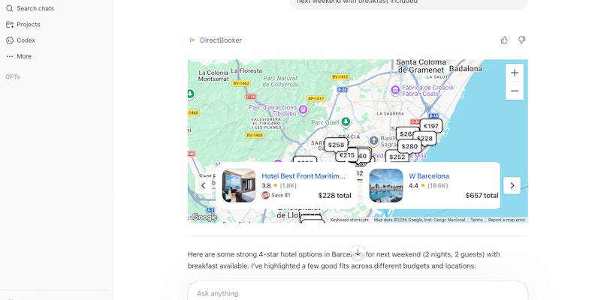This screenshot has height=300, width=601.
Task: Click the $657 total price
Action: tap(482, 196)
